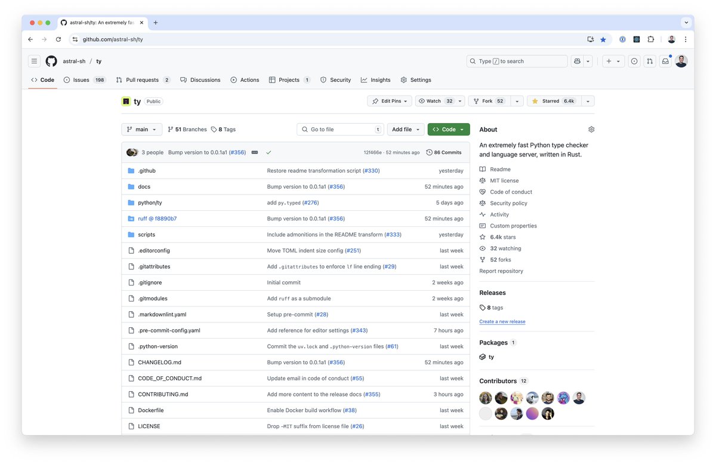Open the Pull requests tab

coord(143,80)
